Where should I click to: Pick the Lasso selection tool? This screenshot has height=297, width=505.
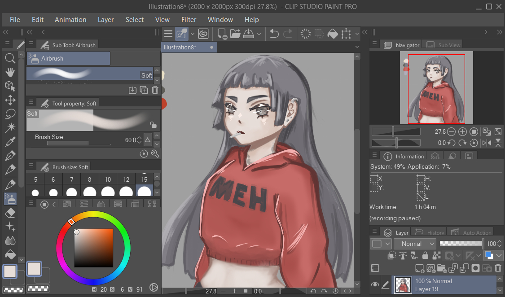10,114
